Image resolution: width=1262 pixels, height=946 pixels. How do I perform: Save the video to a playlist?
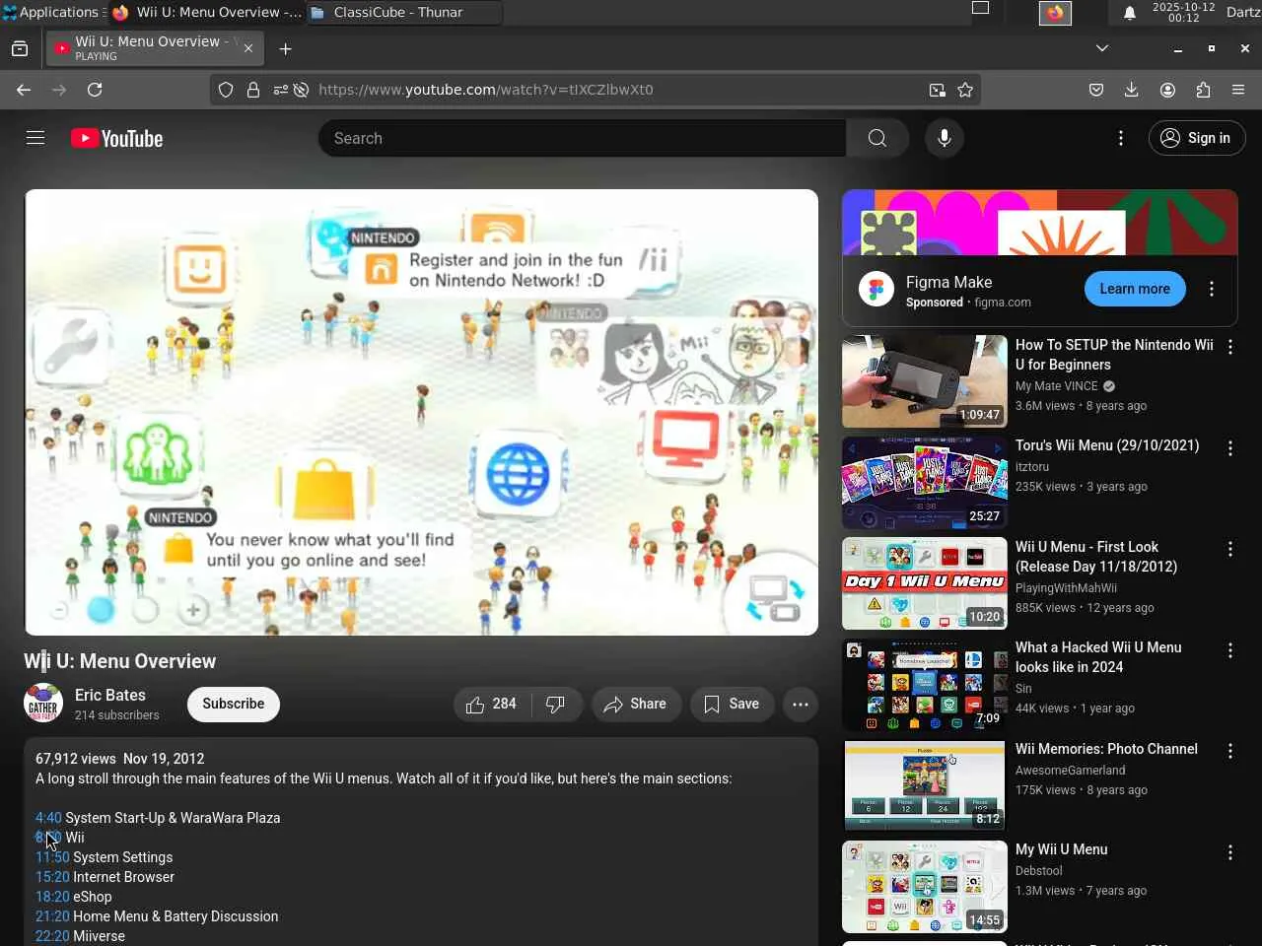732,704
